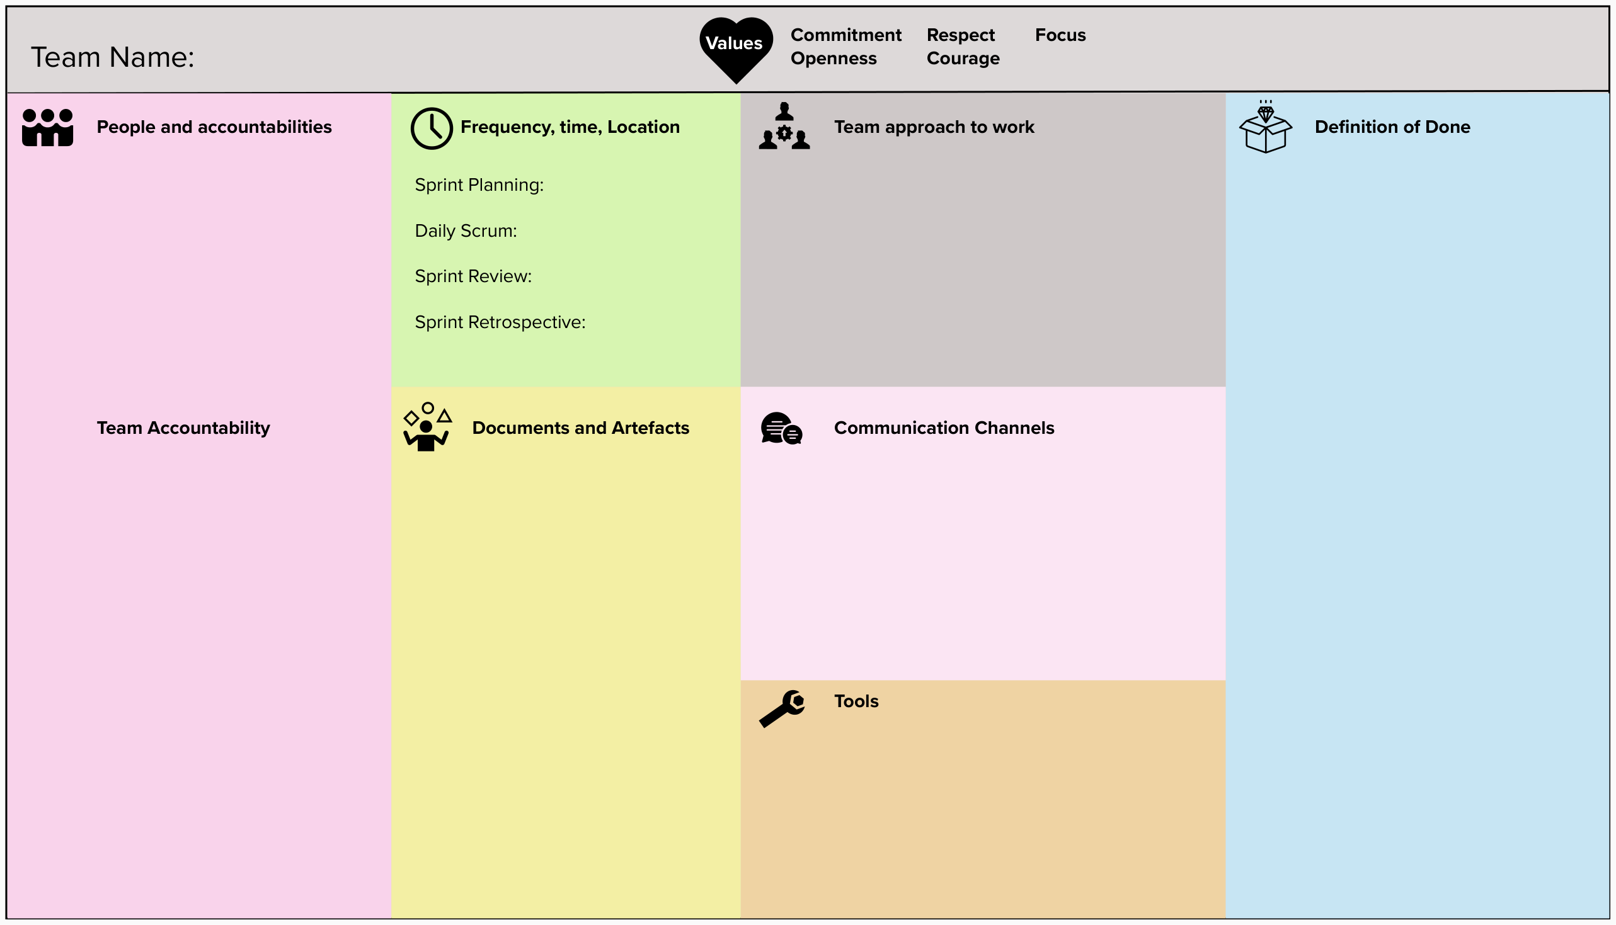This screenshot has width=1616, height=925.
Task: Select the Team Approach to Work icon
Action: 788,127
